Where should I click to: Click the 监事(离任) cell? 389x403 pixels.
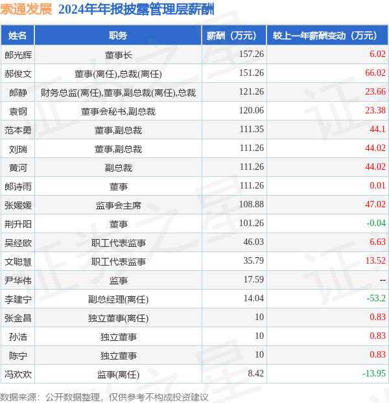click(118, 374)
